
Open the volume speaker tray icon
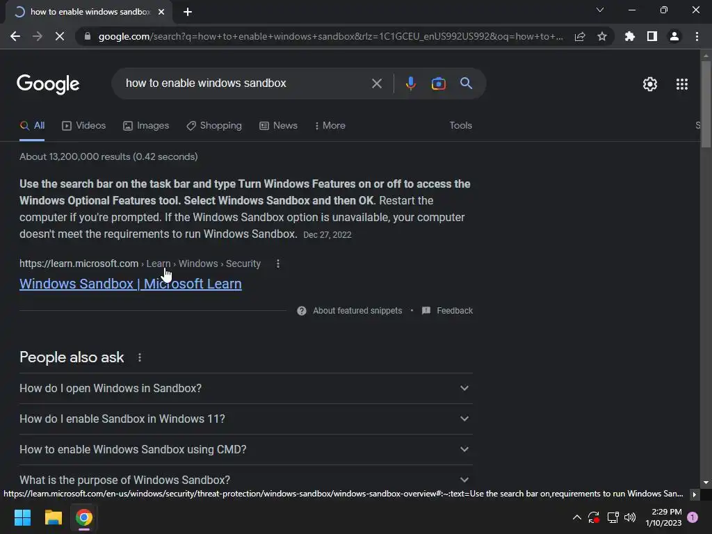coord(630,517)
